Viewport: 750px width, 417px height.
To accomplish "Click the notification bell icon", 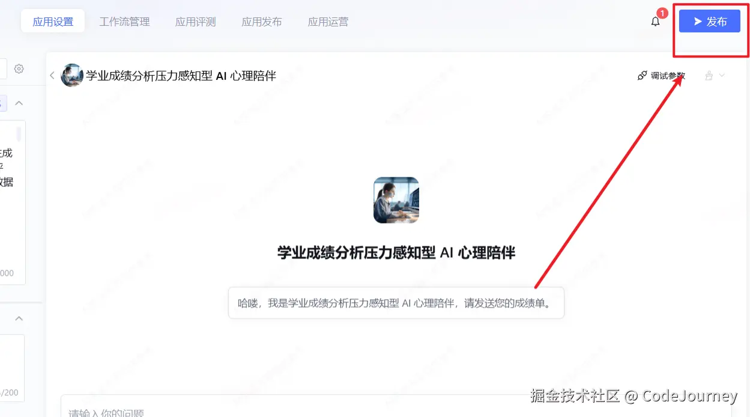I will [655, 21].
